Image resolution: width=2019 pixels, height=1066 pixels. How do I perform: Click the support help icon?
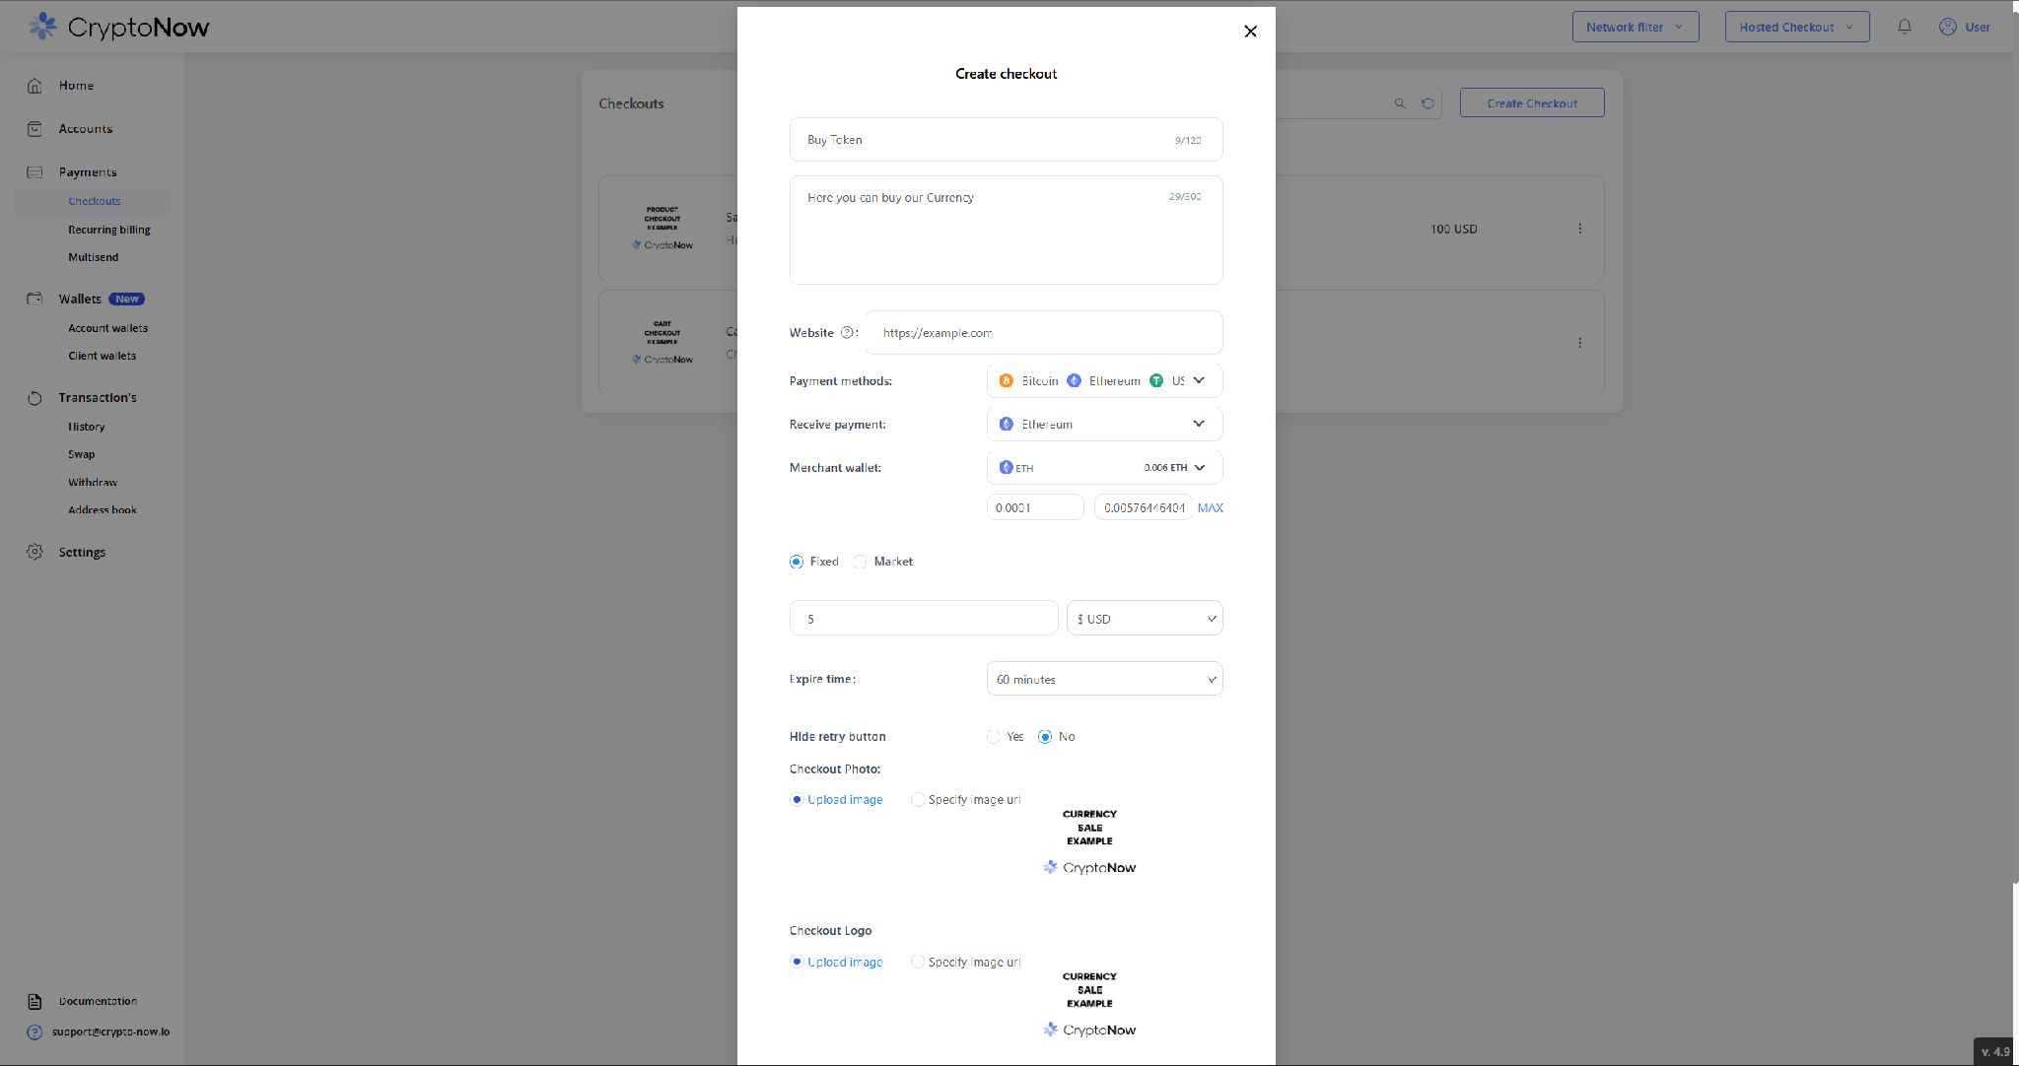pyautogui.click(x=35, y=1033)
